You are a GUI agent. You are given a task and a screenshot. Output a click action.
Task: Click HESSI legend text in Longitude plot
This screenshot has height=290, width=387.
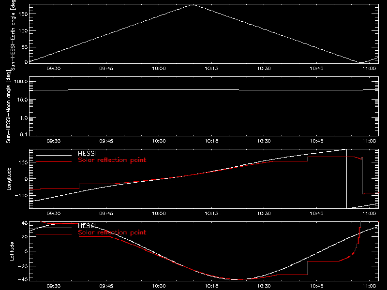[x=87, y=153]
